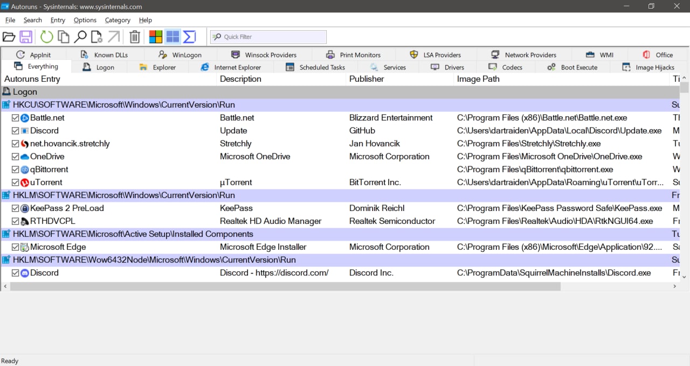Open the Category menu
The width and height of the screenshot is (690, 366).
coord(118,20)
